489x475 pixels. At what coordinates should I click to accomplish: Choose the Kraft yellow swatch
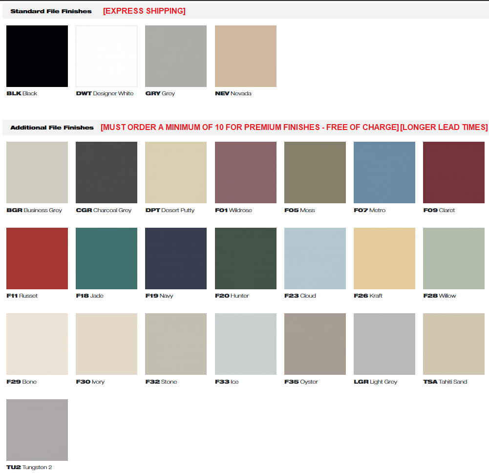(384, 259)
